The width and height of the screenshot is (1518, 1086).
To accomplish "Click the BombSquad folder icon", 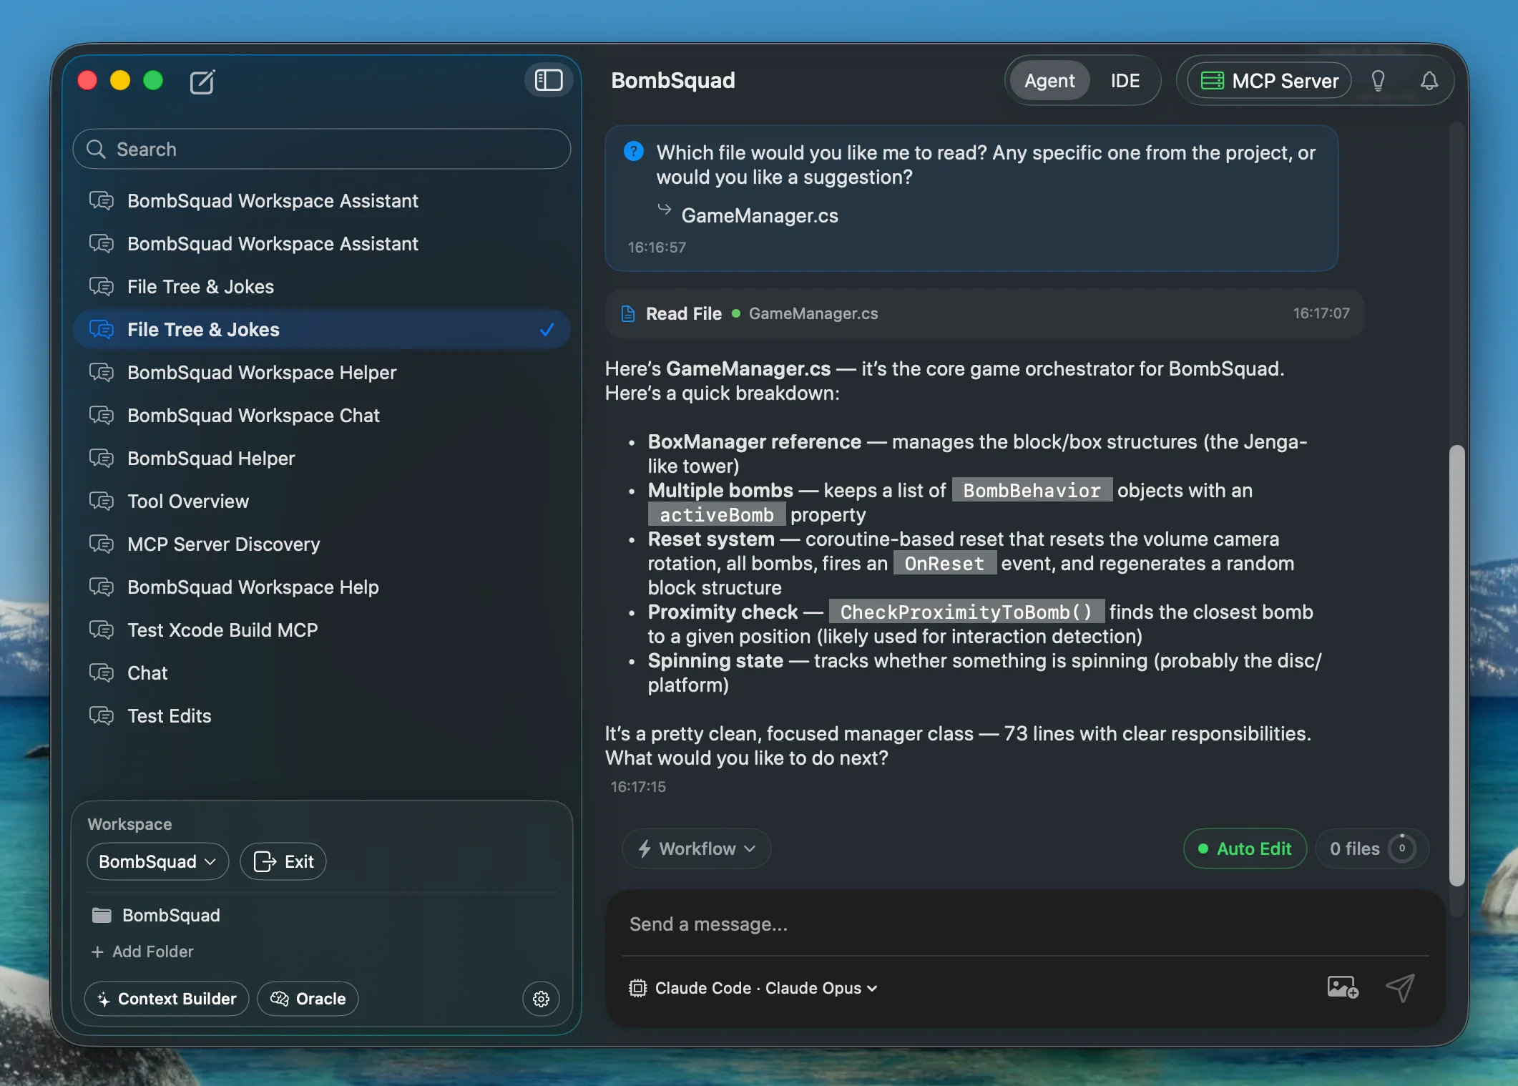I will click(x=102, y=915).
